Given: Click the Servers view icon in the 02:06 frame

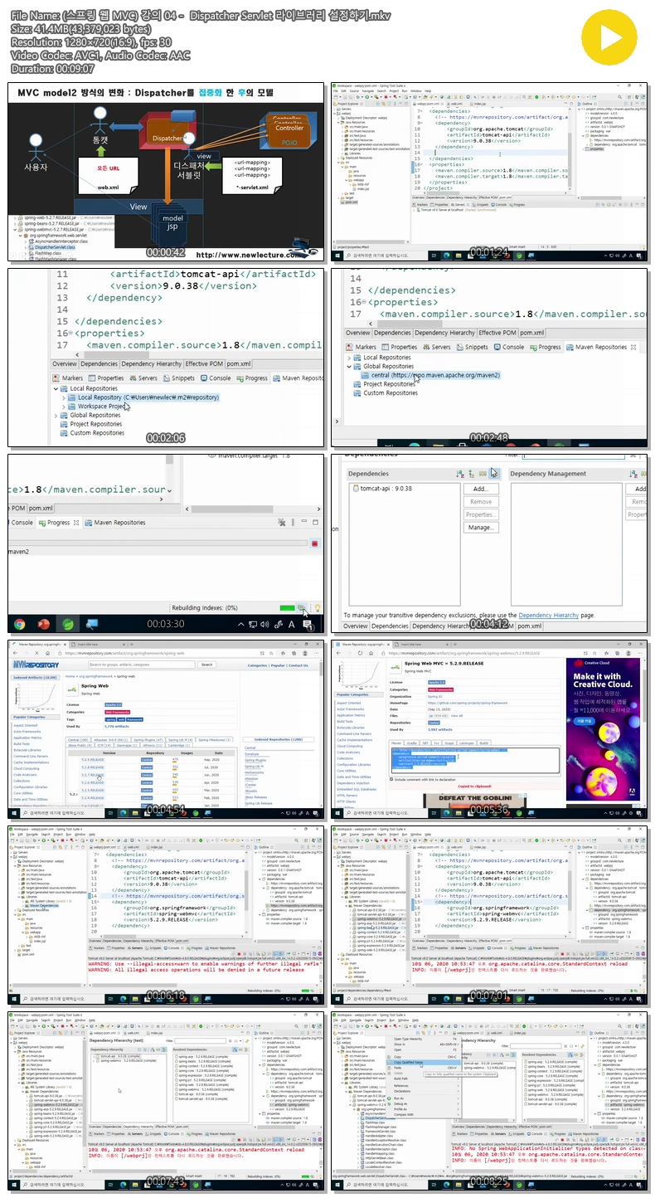Looking at the screenshot, I should 132,378.
